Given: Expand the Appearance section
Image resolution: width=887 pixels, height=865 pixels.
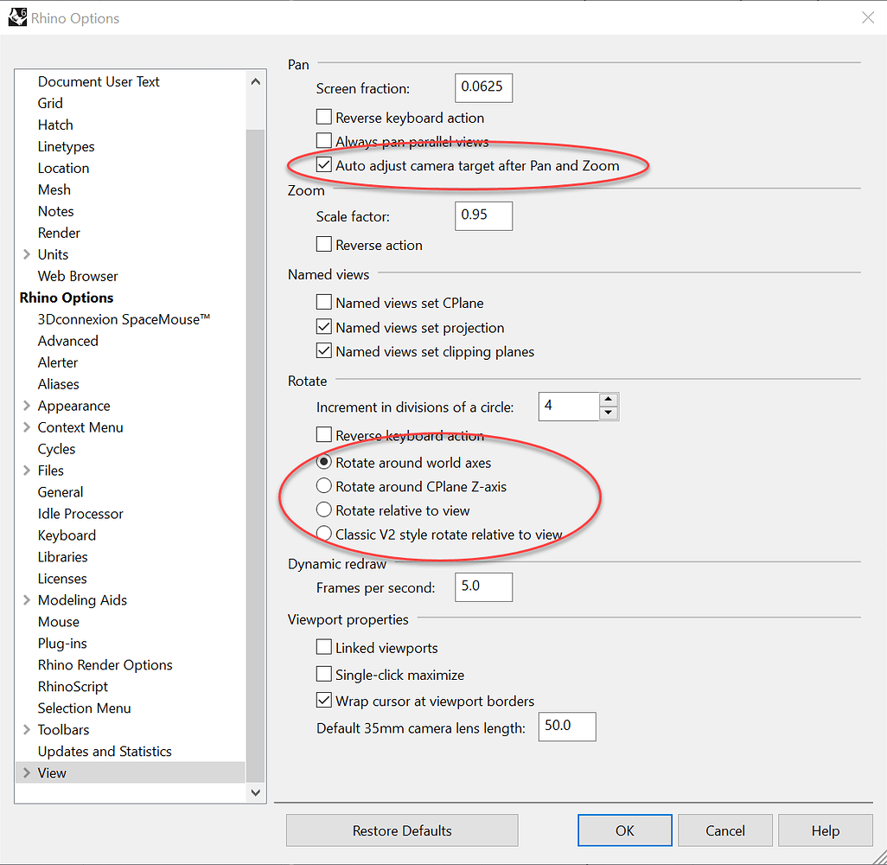Looking at the screenshot, I should (26, 405).
